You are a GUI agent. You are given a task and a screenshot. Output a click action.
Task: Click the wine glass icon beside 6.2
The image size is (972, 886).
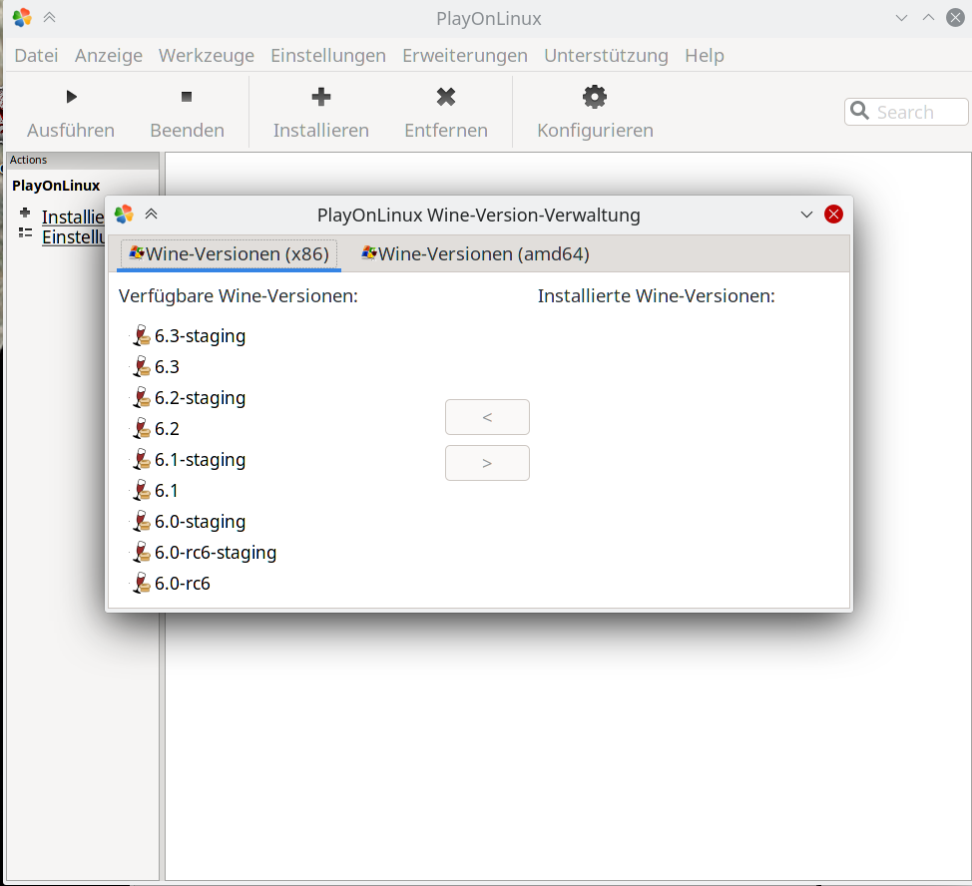(142, 429)
